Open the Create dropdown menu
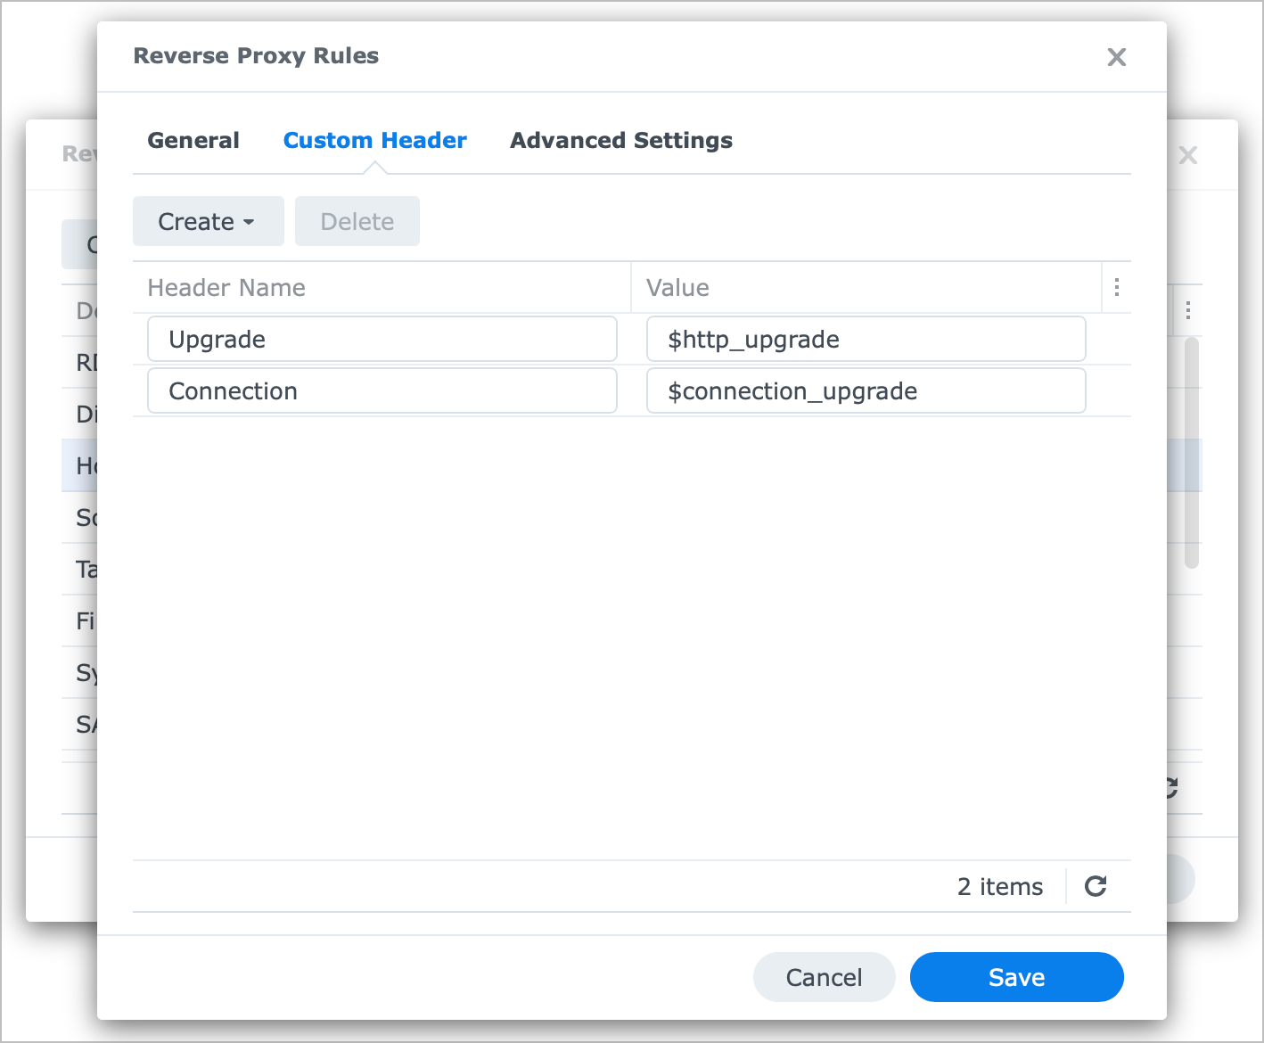This screenshot has width=1264, height=1043. tap(208, 221)
